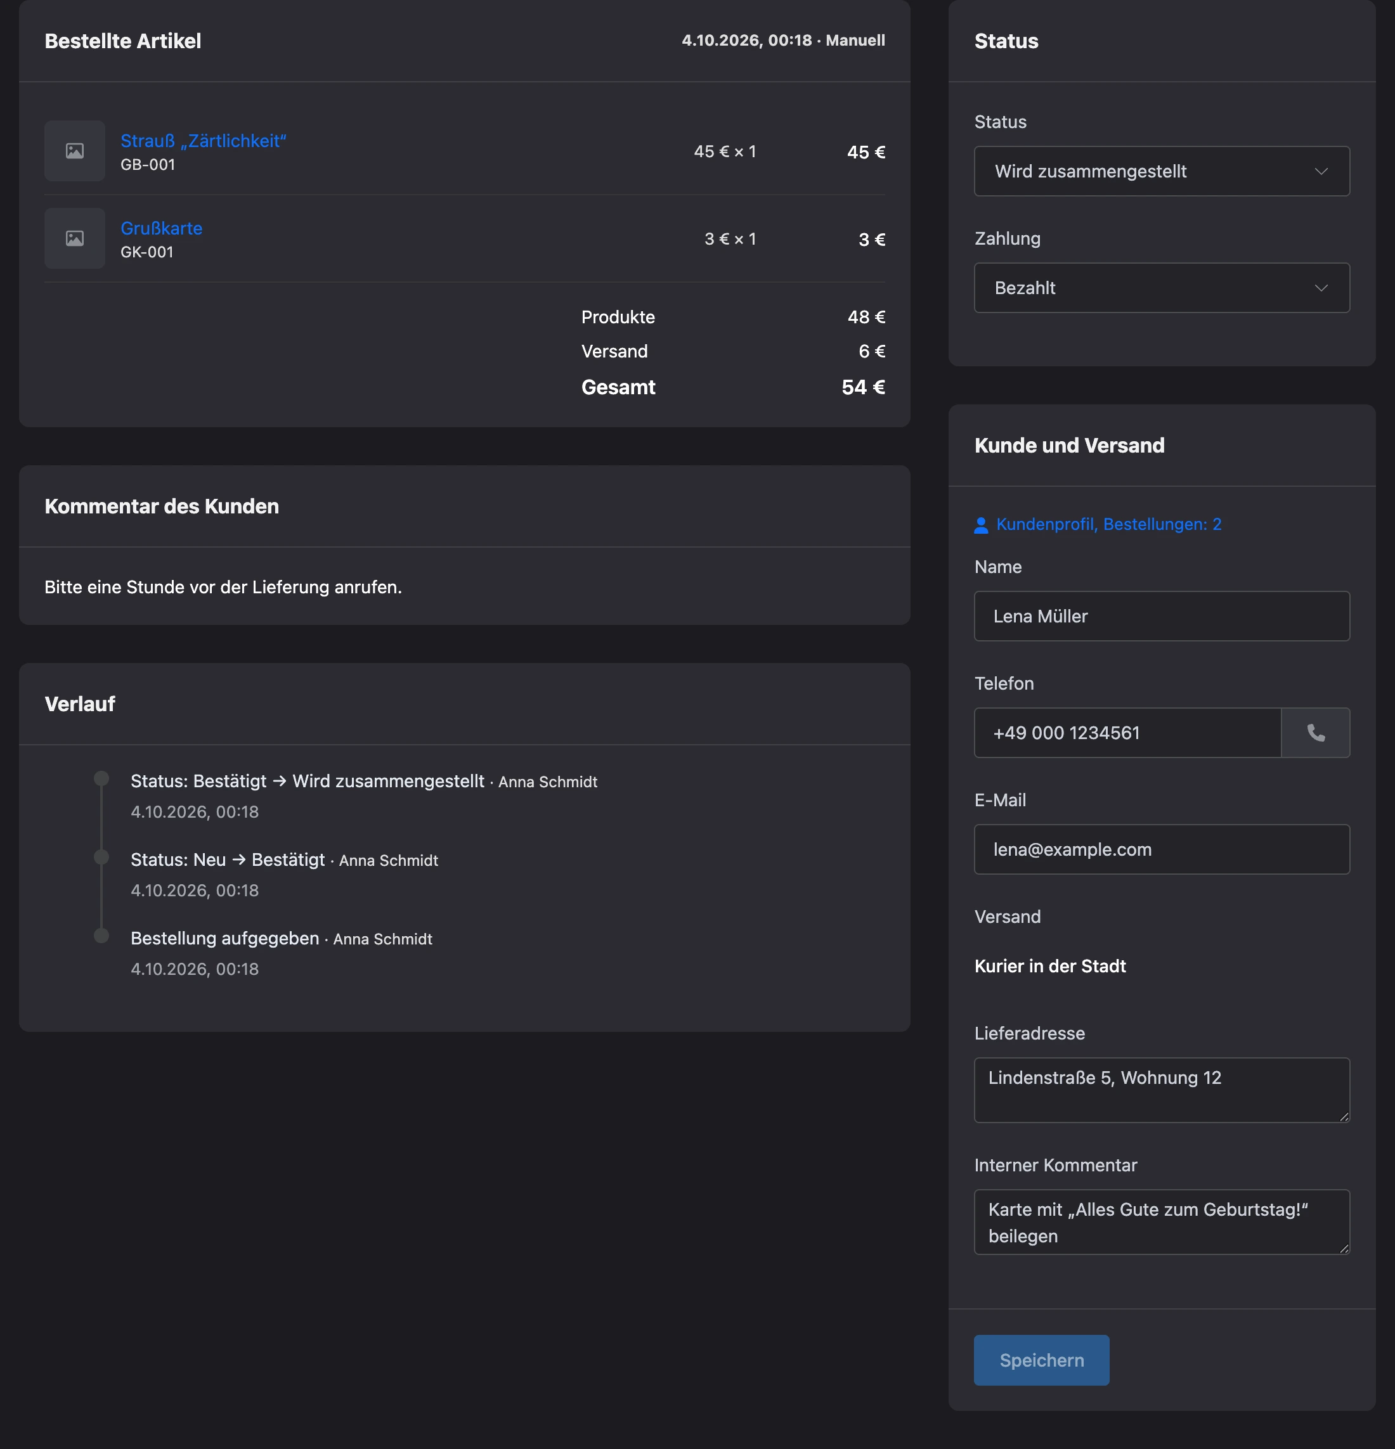This screenshot has width=1395, height=1449.
Task: Click the Interner Kommentar resize handle
Action: [x=1344, y=1248]
